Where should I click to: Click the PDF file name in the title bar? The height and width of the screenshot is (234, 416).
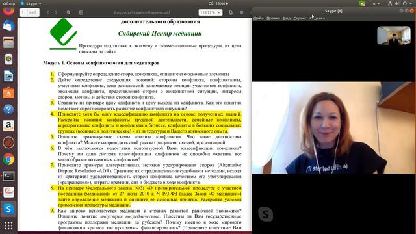coord(142,12)
